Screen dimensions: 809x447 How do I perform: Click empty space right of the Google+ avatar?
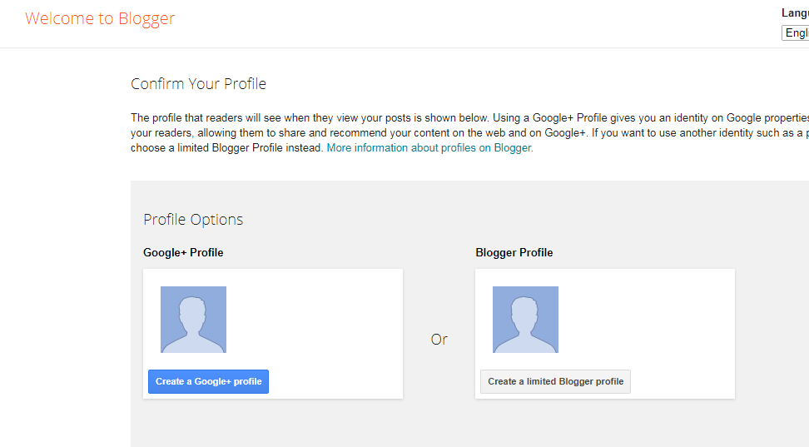pos(316,320)
